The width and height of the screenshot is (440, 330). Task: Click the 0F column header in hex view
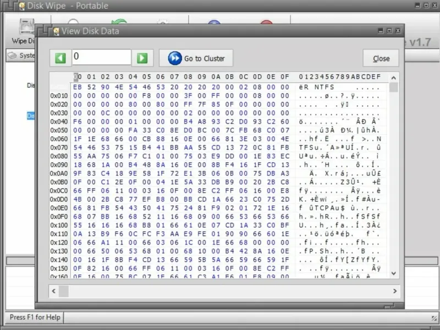[x=285, y=76]
